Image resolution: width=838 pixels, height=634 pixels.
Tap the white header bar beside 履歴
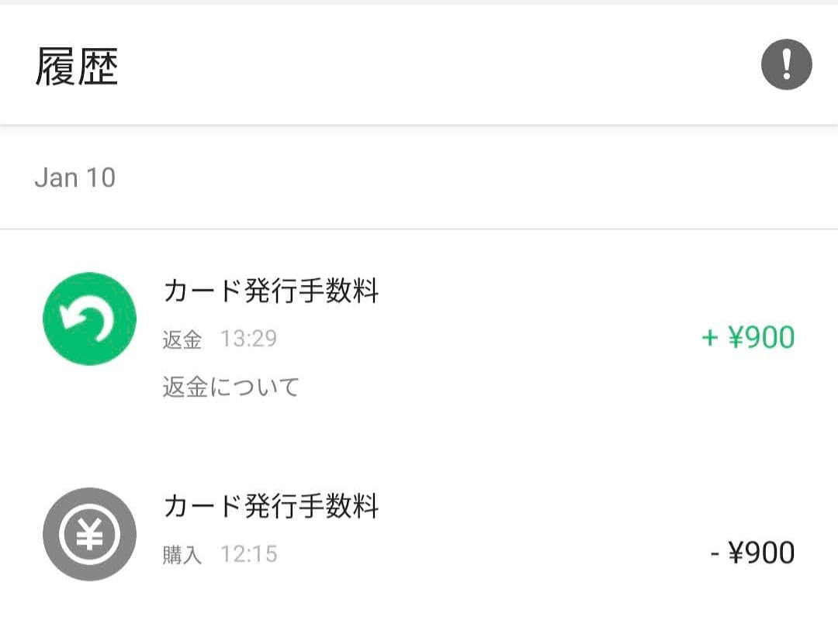pyautogui.click(x=435, y=67)
